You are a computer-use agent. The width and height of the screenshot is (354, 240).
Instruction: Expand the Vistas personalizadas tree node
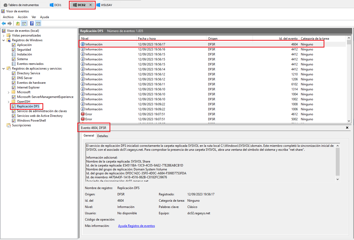point(3,35)
